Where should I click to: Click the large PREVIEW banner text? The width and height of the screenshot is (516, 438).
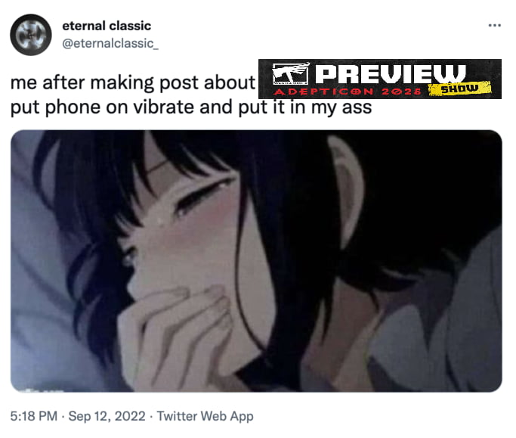(391, 74)
